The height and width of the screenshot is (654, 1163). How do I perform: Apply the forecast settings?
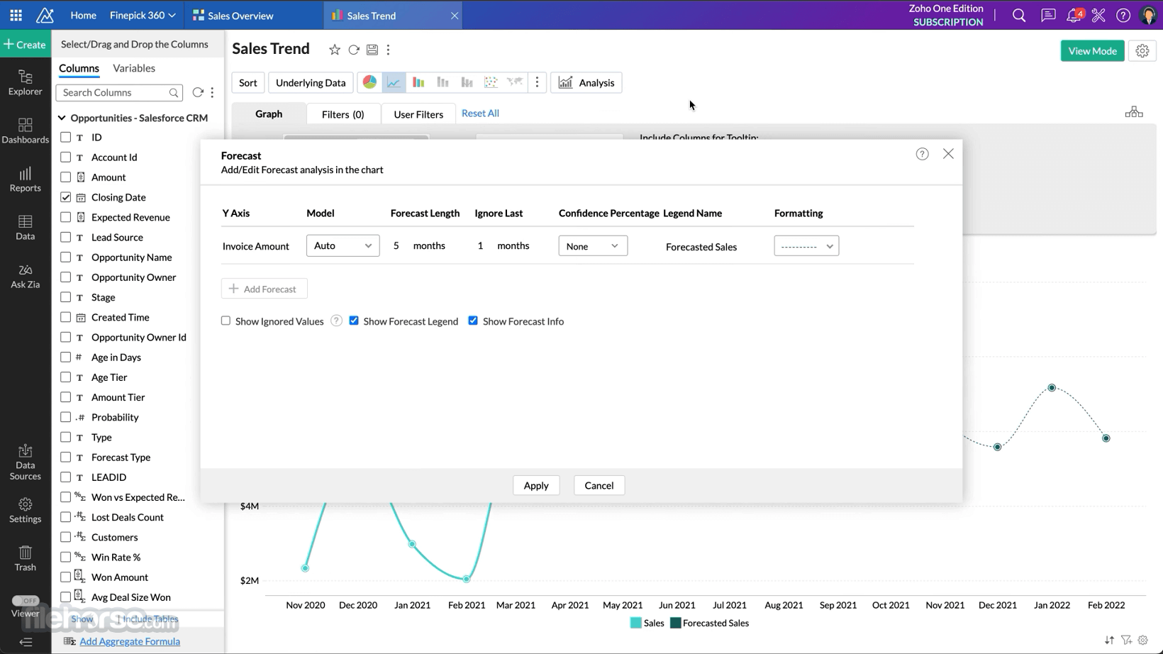pyautogui.click(x=536, y=485)
